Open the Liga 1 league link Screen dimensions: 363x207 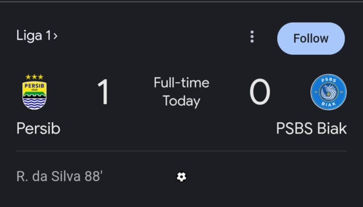point(33,36)
